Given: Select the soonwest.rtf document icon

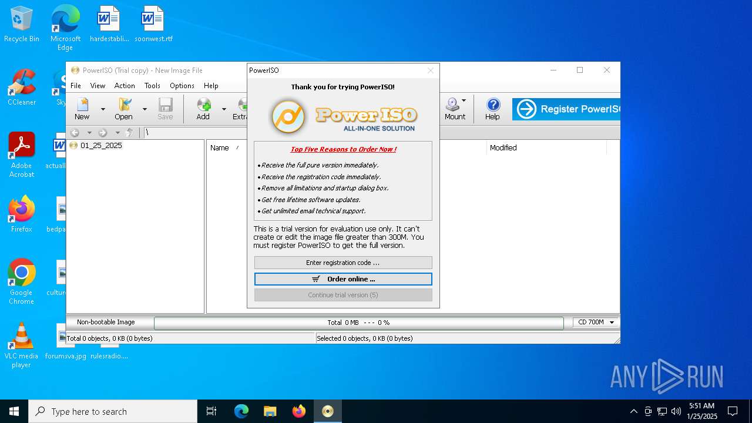Looking at the screenshot, I should pos(153,25).
